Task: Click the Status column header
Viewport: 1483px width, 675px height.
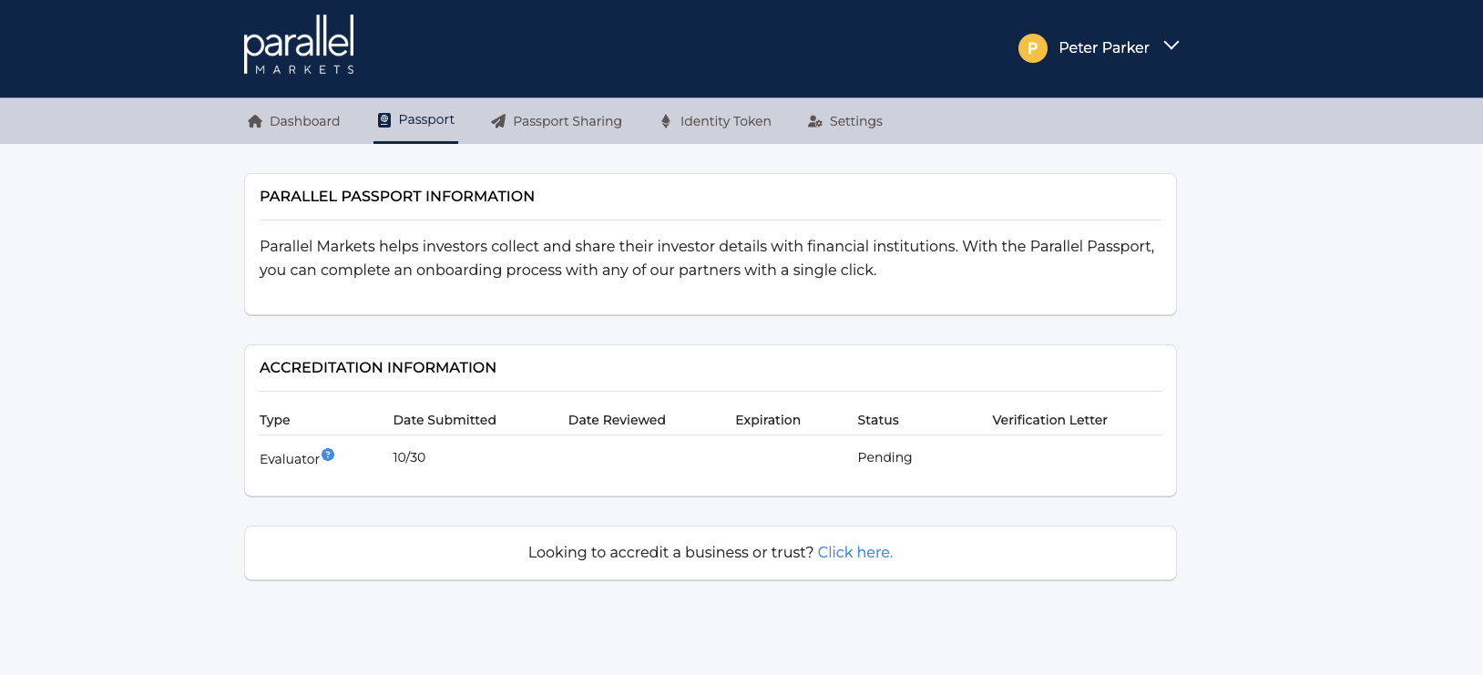Action: point(878,420)
